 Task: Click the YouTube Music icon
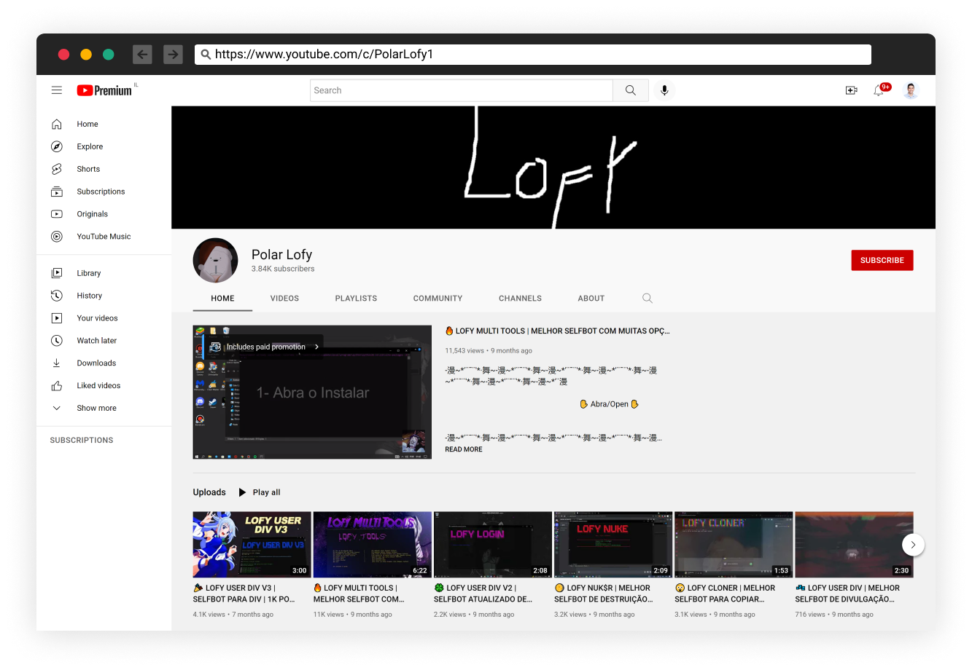point(57,237)
